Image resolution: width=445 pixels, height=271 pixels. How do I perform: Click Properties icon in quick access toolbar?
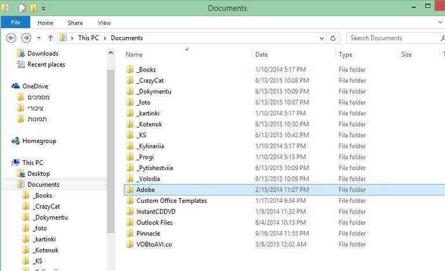(x=23, y=9)
